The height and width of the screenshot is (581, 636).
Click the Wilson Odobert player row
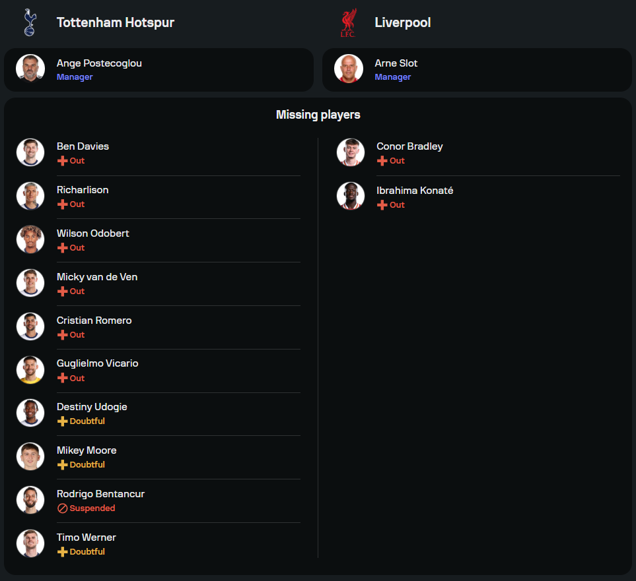(x=159, y=240)
